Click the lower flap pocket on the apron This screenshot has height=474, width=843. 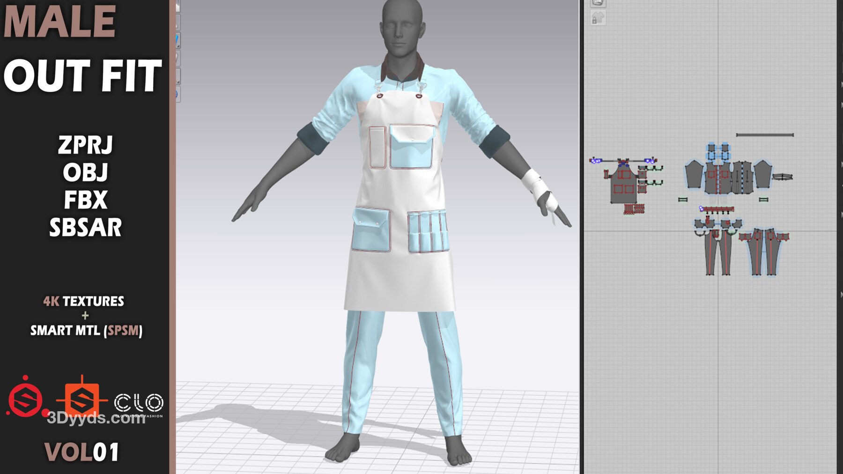coord(371,230)
